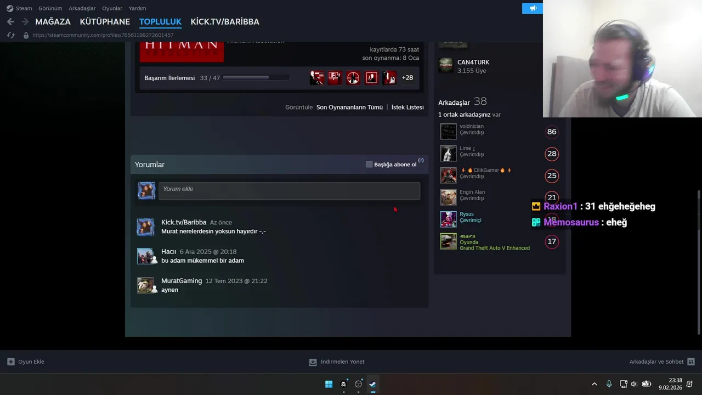Click the Grand Theft Auto V Enhanced text
Viewport: 702px width, 395px height.
pyautogui.click(x=495, y=248)
